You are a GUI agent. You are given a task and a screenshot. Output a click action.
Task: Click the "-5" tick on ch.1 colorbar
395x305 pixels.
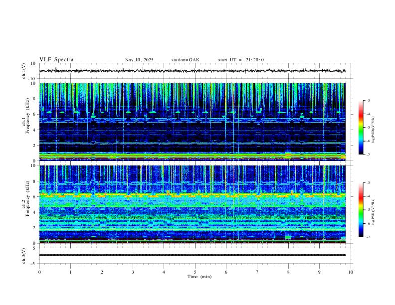pyautogui.click(x=368, y=128)
